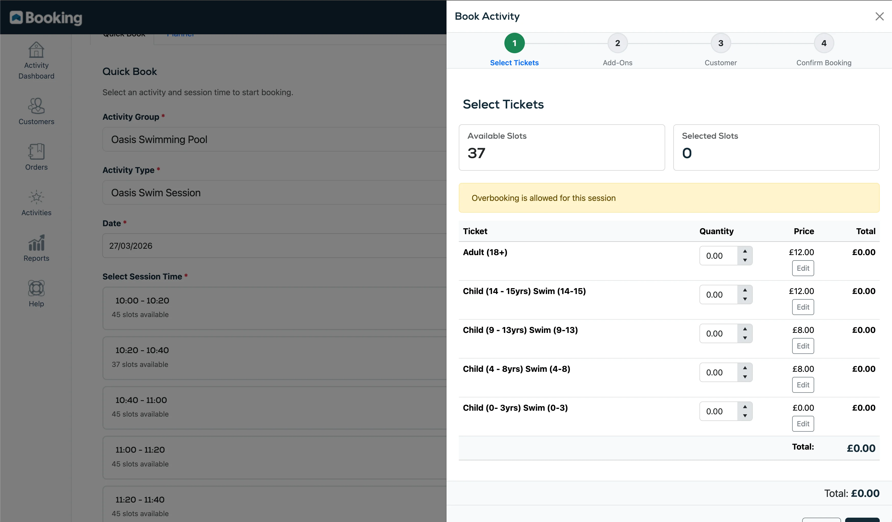Edit the Child (4 - 8yrs) Swim price
The height and width of the screenshot is (522, 892).
(x=803, y=385)
